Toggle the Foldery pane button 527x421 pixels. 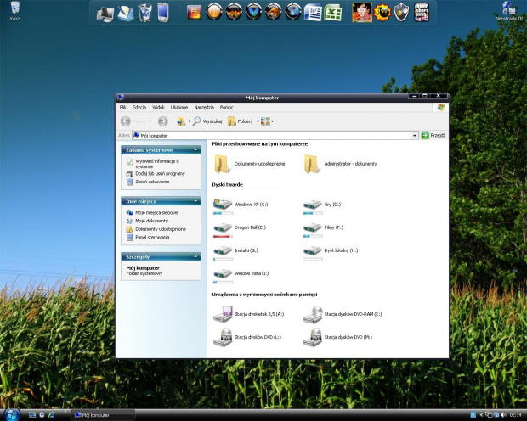(x=240, y=121)
